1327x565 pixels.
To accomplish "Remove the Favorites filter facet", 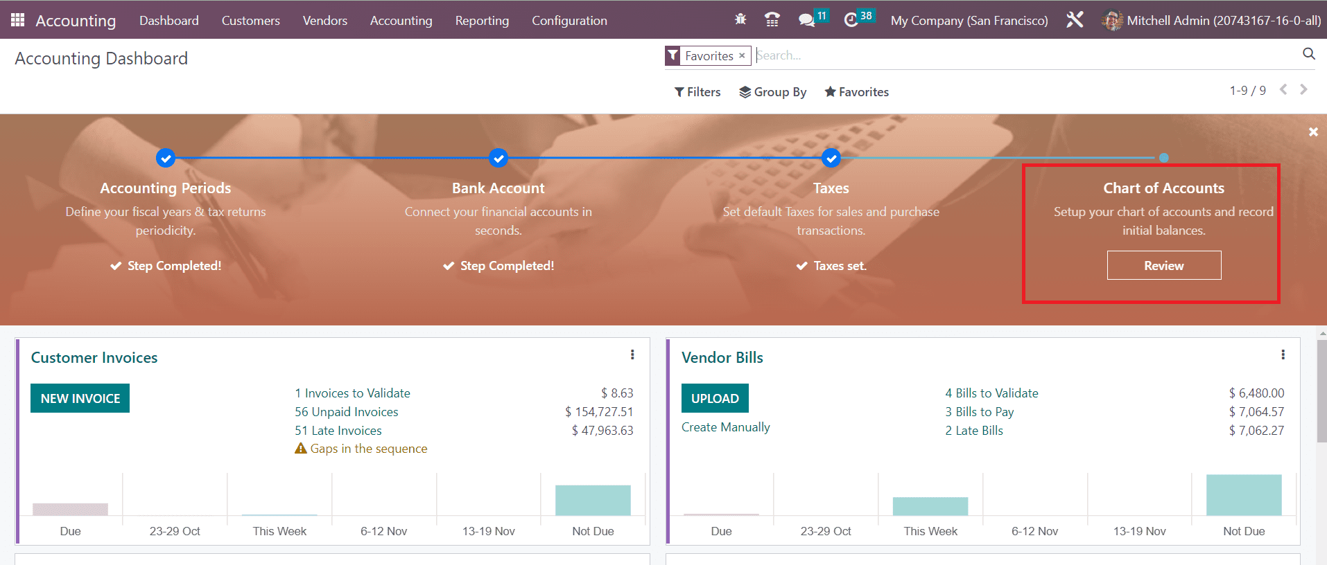I will pyautogui.click(x=742, y=55).
